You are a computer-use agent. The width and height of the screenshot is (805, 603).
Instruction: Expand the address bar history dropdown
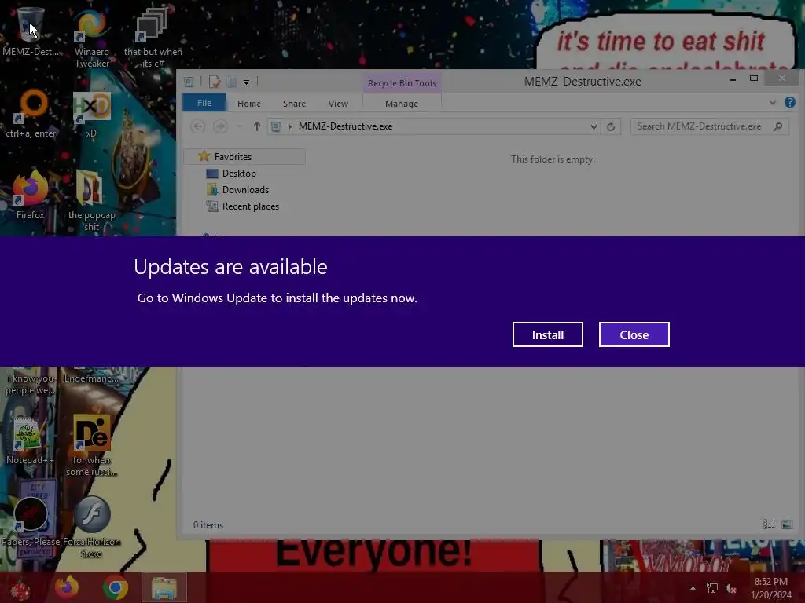click(594, 126)
